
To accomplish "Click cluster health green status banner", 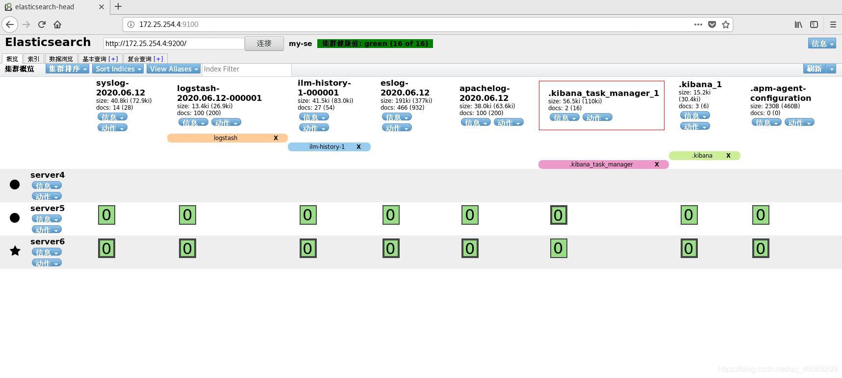I will (x=375, y=44).
